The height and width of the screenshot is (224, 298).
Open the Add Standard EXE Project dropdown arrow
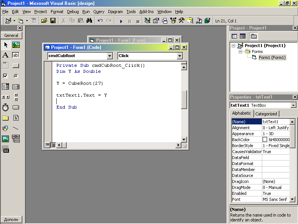click(x=14, y=21)
